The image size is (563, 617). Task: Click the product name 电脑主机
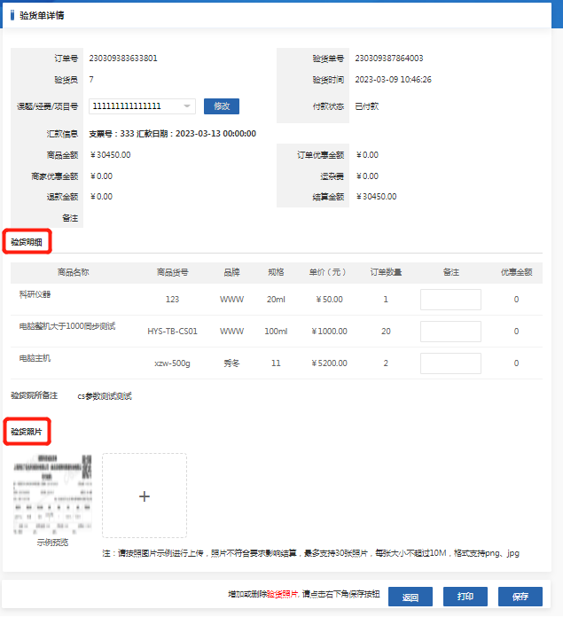35,358
